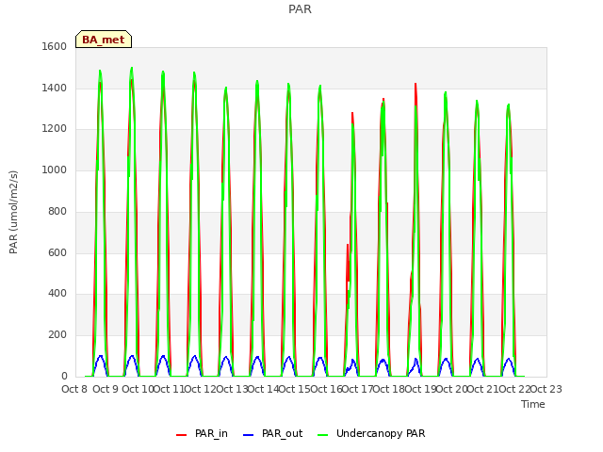
Task: Click the Oct 9 x-axis tick label
Action: pos(106,389)
